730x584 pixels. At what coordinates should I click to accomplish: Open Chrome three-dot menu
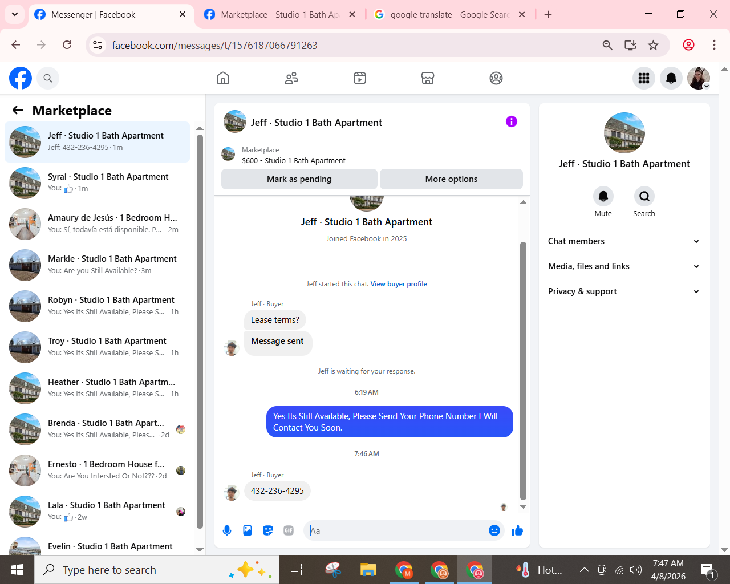coord(714,45)
